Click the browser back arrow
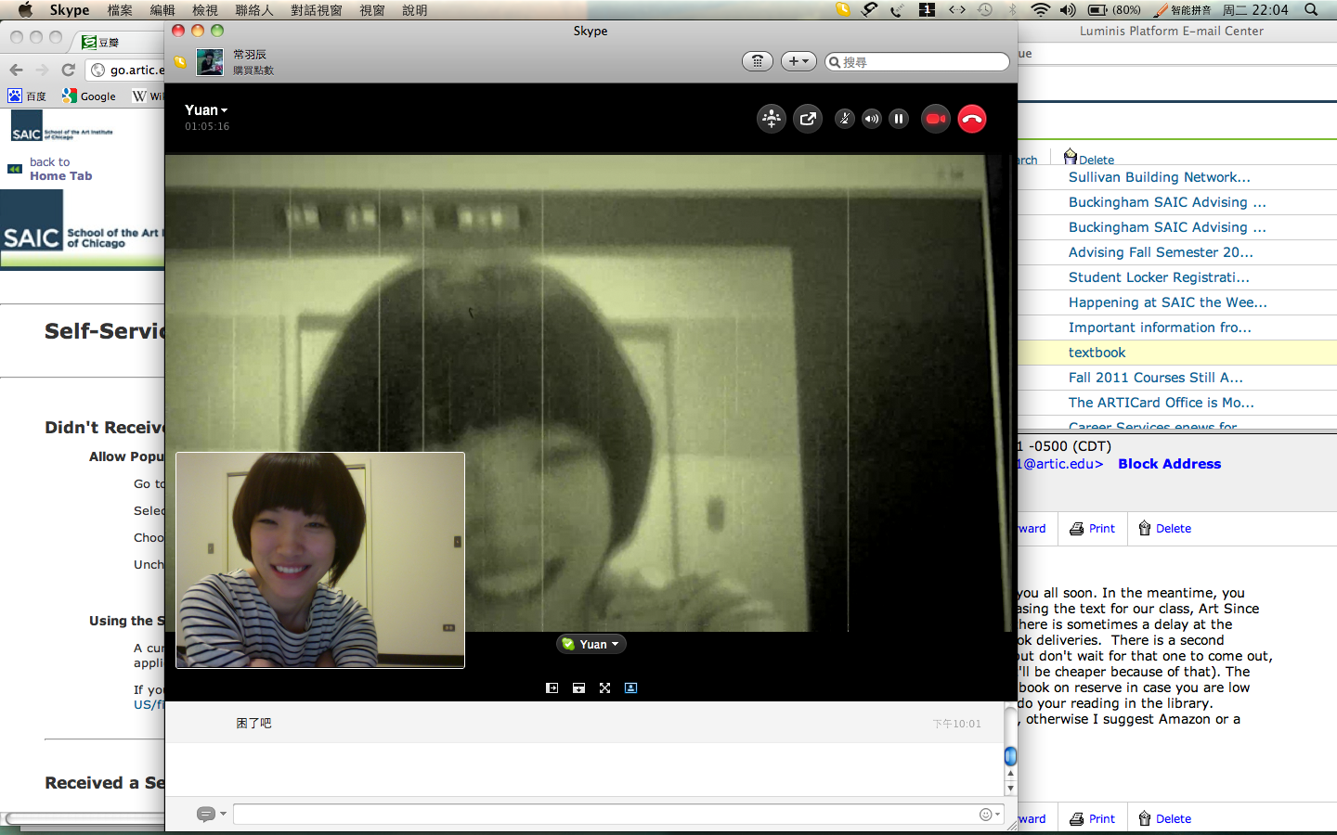The height and width of the screenshot is (835, 1337). (16, 70)
